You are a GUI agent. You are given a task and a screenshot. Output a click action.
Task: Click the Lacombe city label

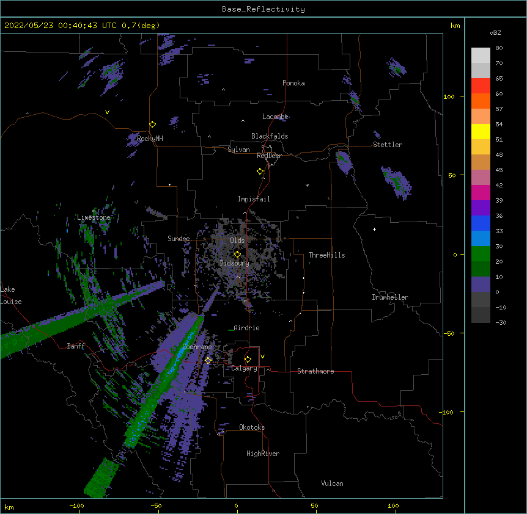tap(275, 117)
